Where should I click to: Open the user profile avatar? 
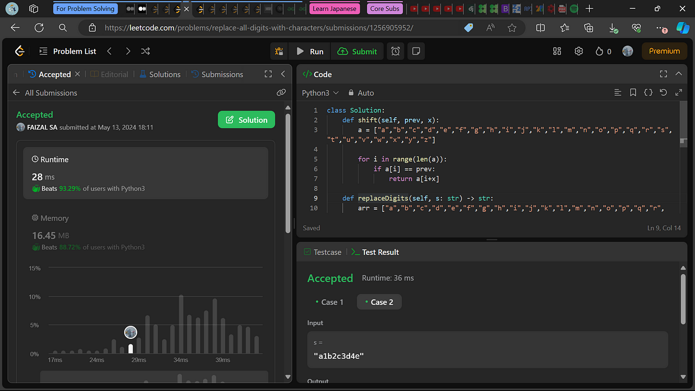pyautogui.click(x=627, y=51)
